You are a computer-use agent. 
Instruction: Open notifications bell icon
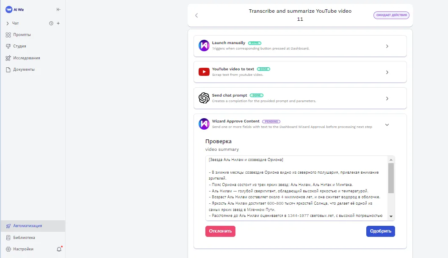point(59,249)
